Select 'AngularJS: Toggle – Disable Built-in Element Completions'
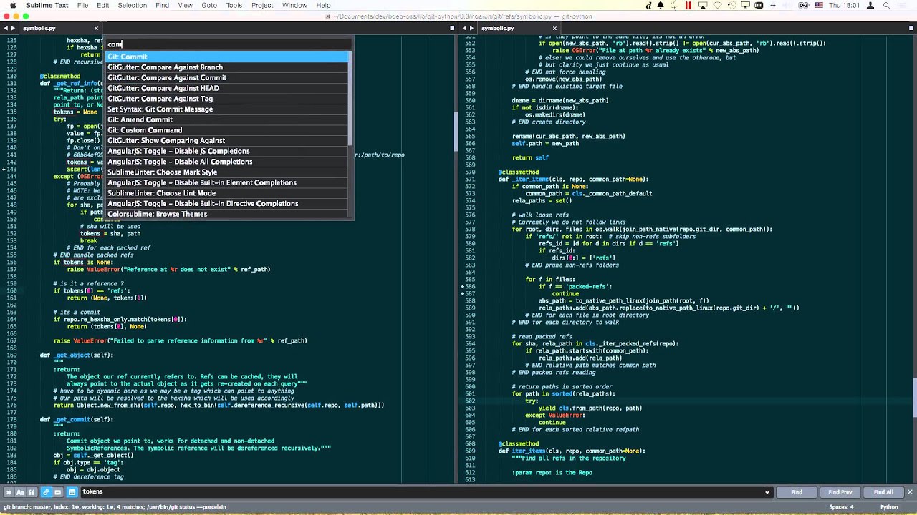This screenshot has width=917, height=515. pyautogui.click(x=227, y=182)
